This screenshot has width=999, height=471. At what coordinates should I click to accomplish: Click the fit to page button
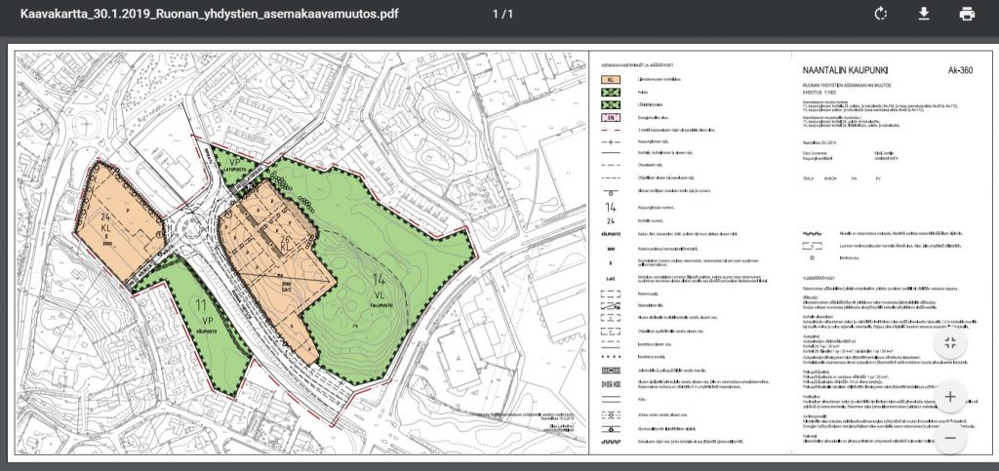[949, 343]
